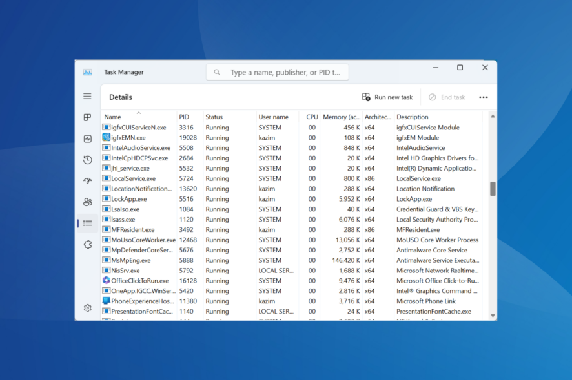Viewport: 572px width, 380px height.
Task: Open the Users page icon
Action: (x=87, y=202)
